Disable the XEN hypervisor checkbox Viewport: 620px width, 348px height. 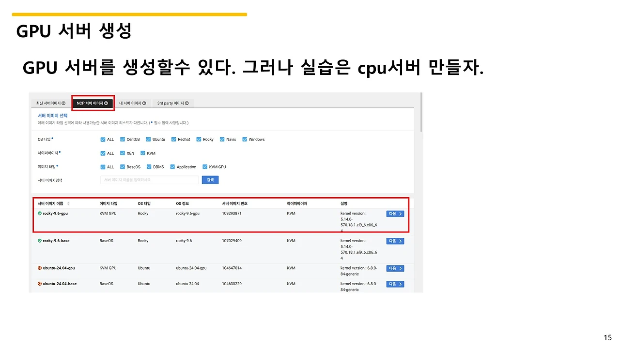(122, 153)
